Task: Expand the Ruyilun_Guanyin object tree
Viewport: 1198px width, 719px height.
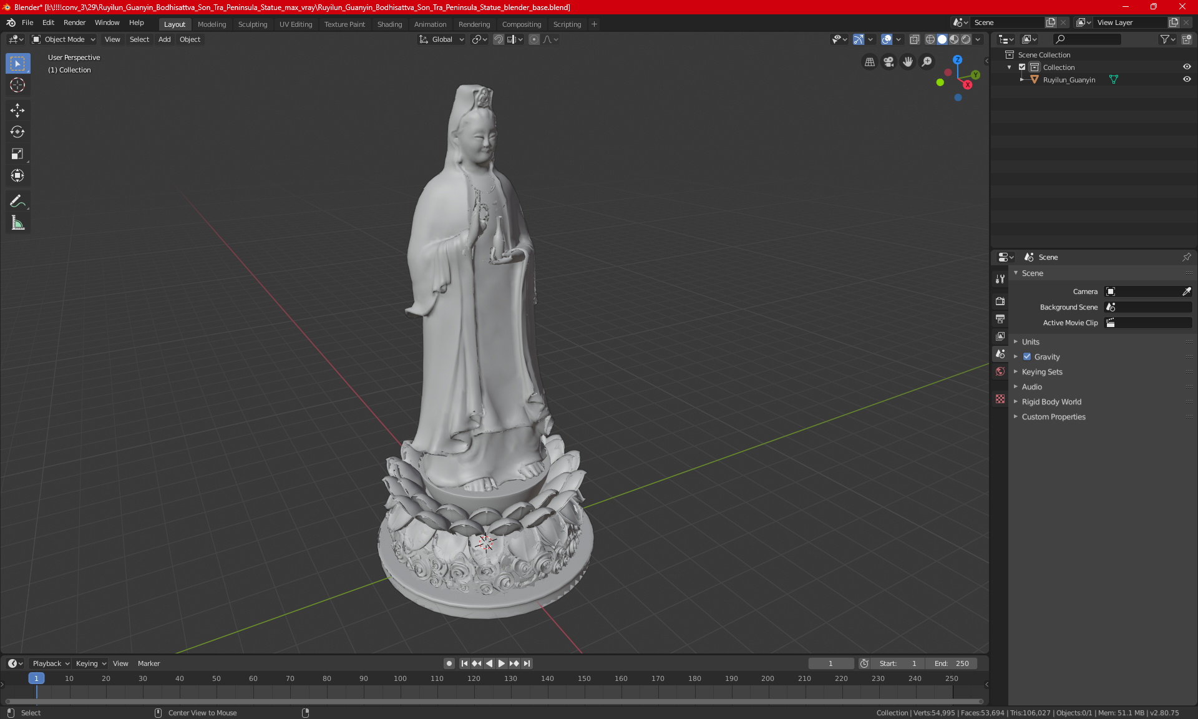Action: [1021, 80]
